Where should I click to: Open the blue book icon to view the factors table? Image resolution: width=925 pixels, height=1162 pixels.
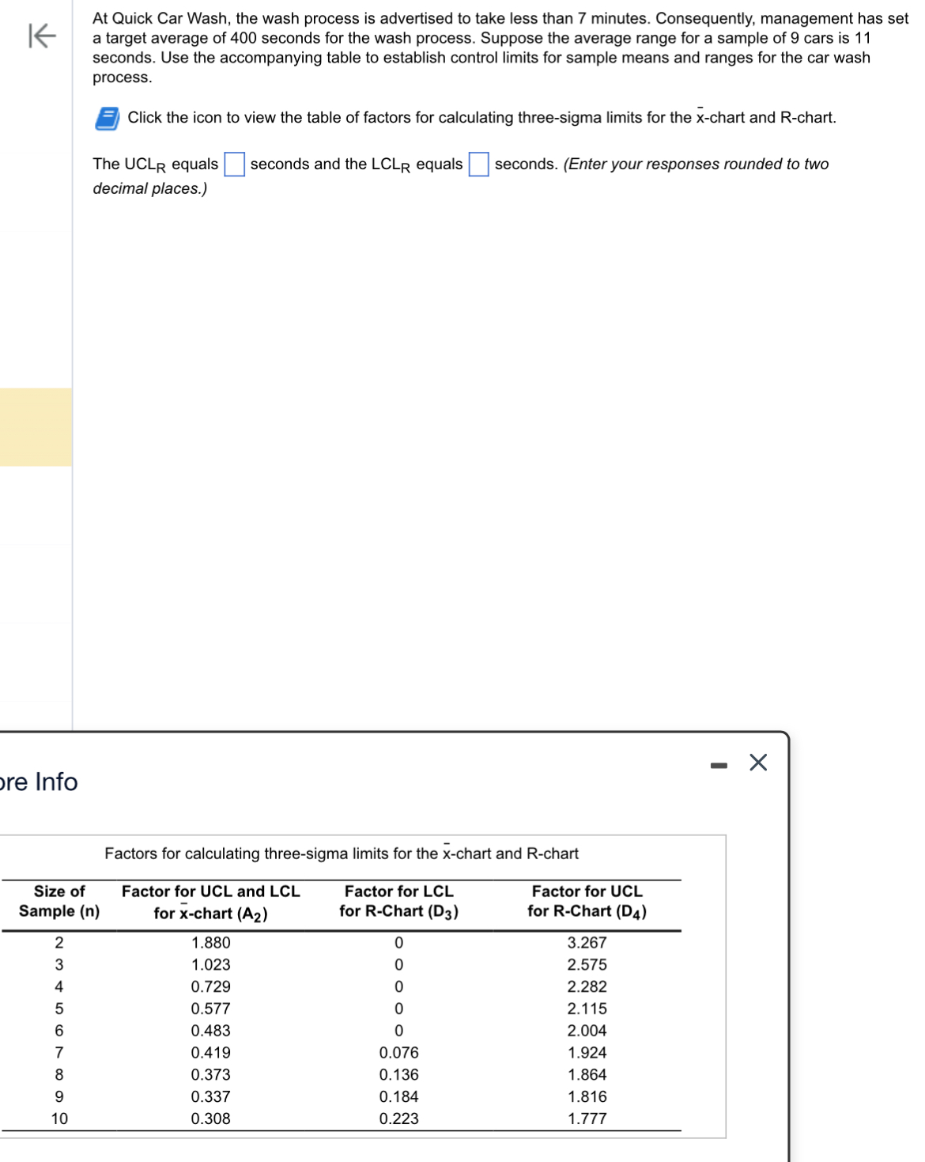[107, 117]
